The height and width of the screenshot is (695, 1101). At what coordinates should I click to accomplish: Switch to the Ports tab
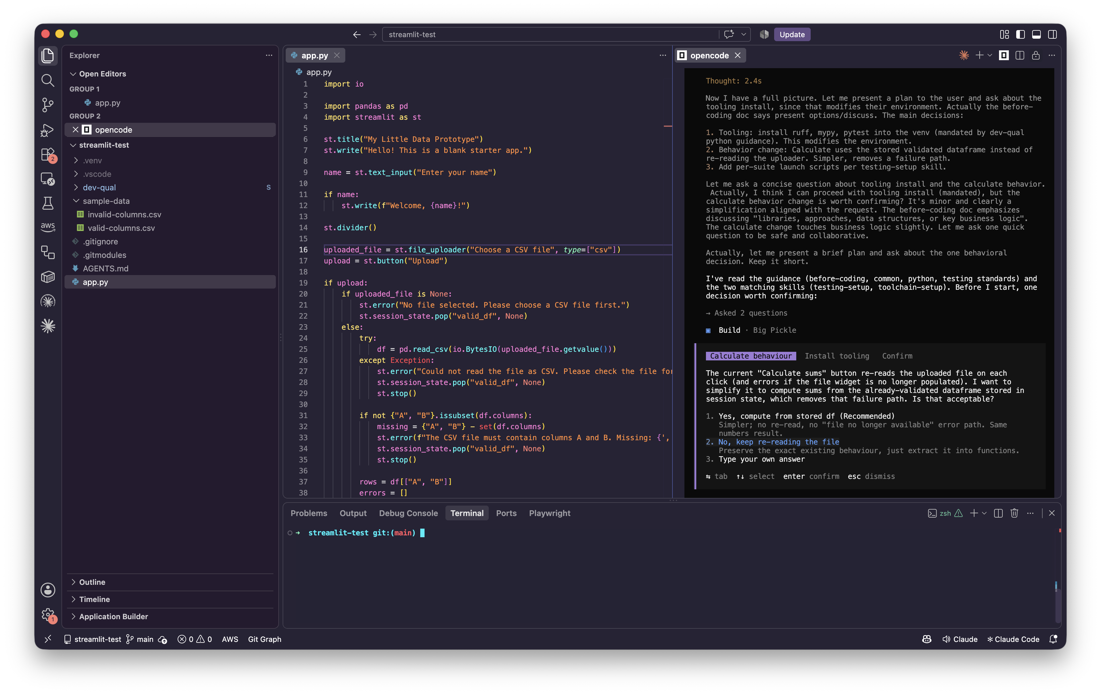[x=506, y=513]
